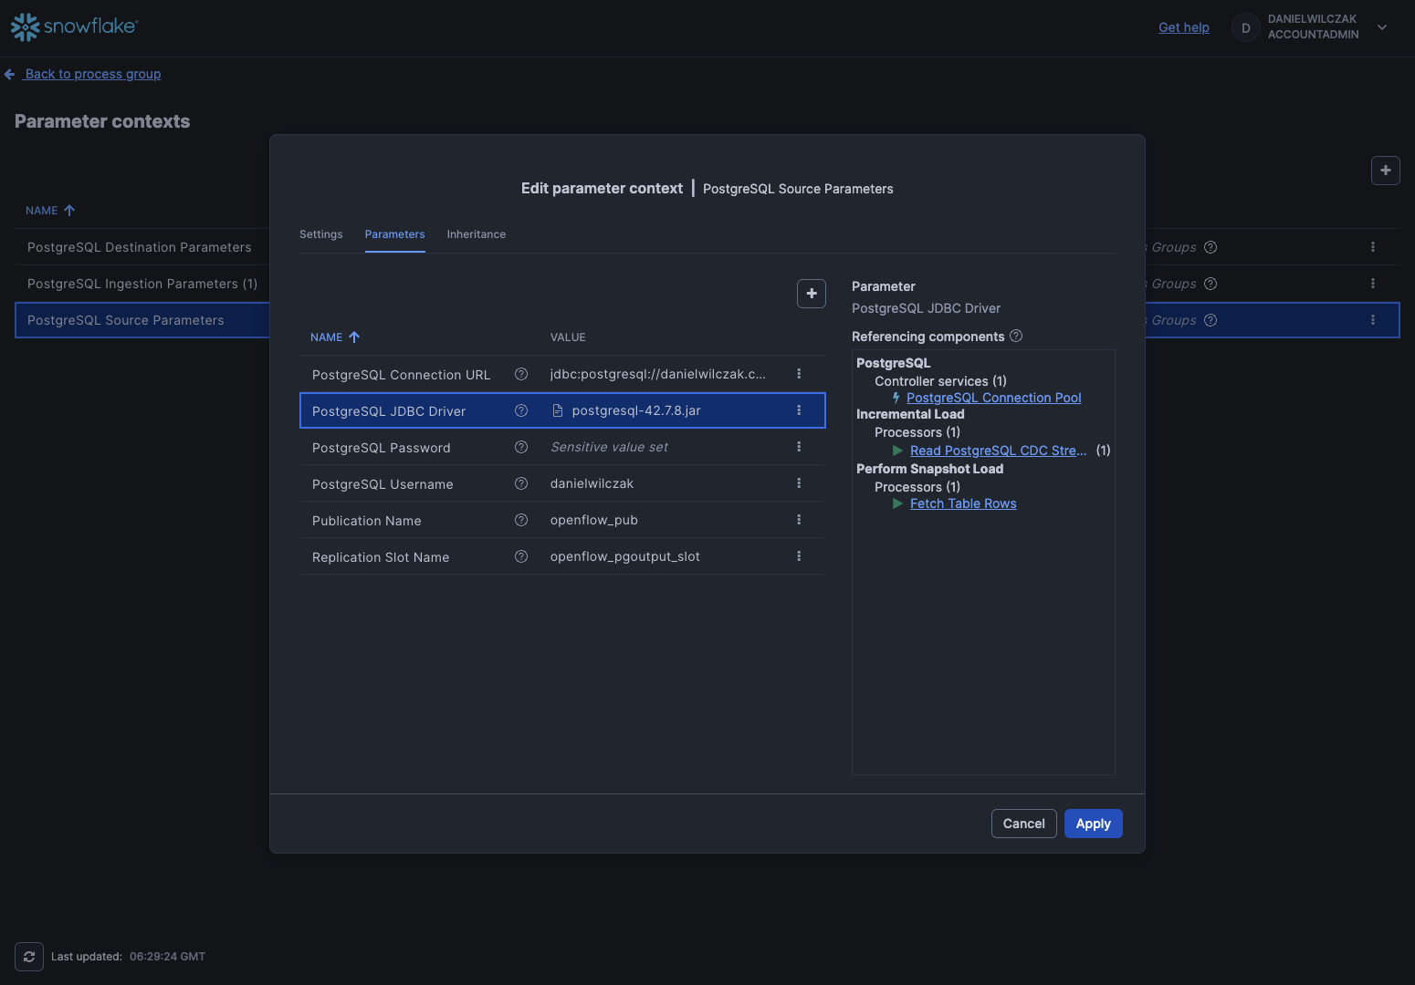Click the refresh icon near Last updated
The image size is (1415, 985).
pyautogui.click(x=29, y=957)
